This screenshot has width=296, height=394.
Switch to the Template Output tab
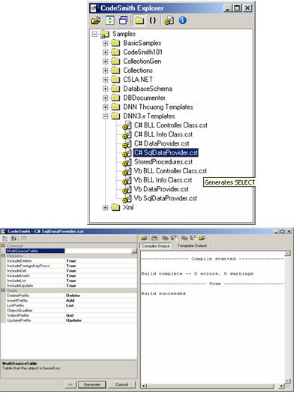point(192,245)
